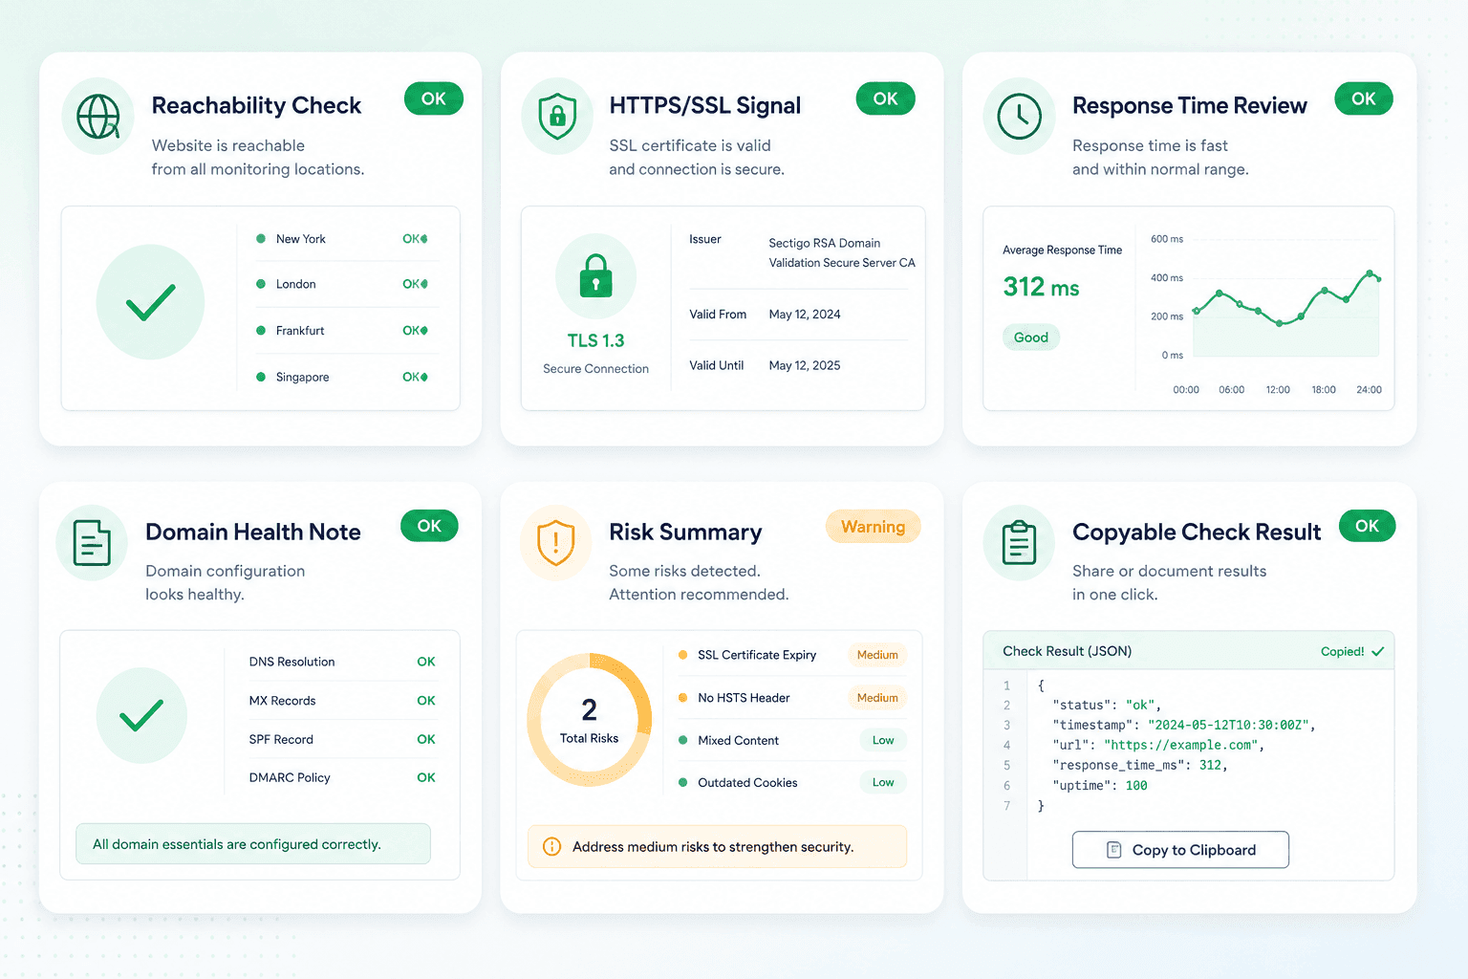Click the globe icon on Reachability Check card

click(x=98, y=117)
